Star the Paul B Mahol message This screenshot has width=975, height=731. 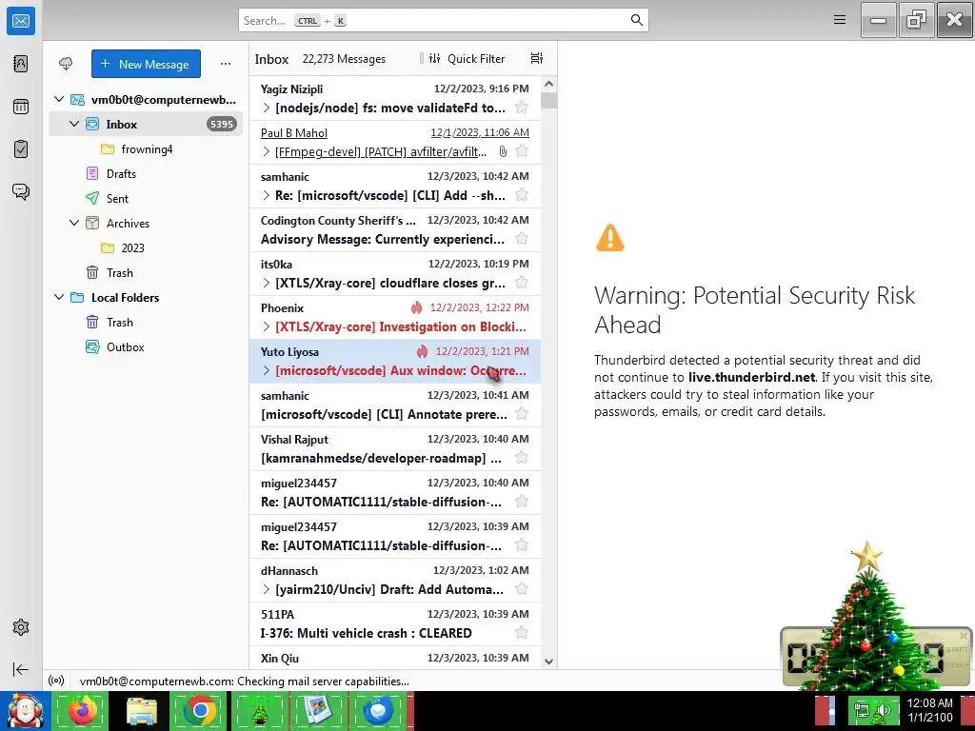[x=522, y=151]
